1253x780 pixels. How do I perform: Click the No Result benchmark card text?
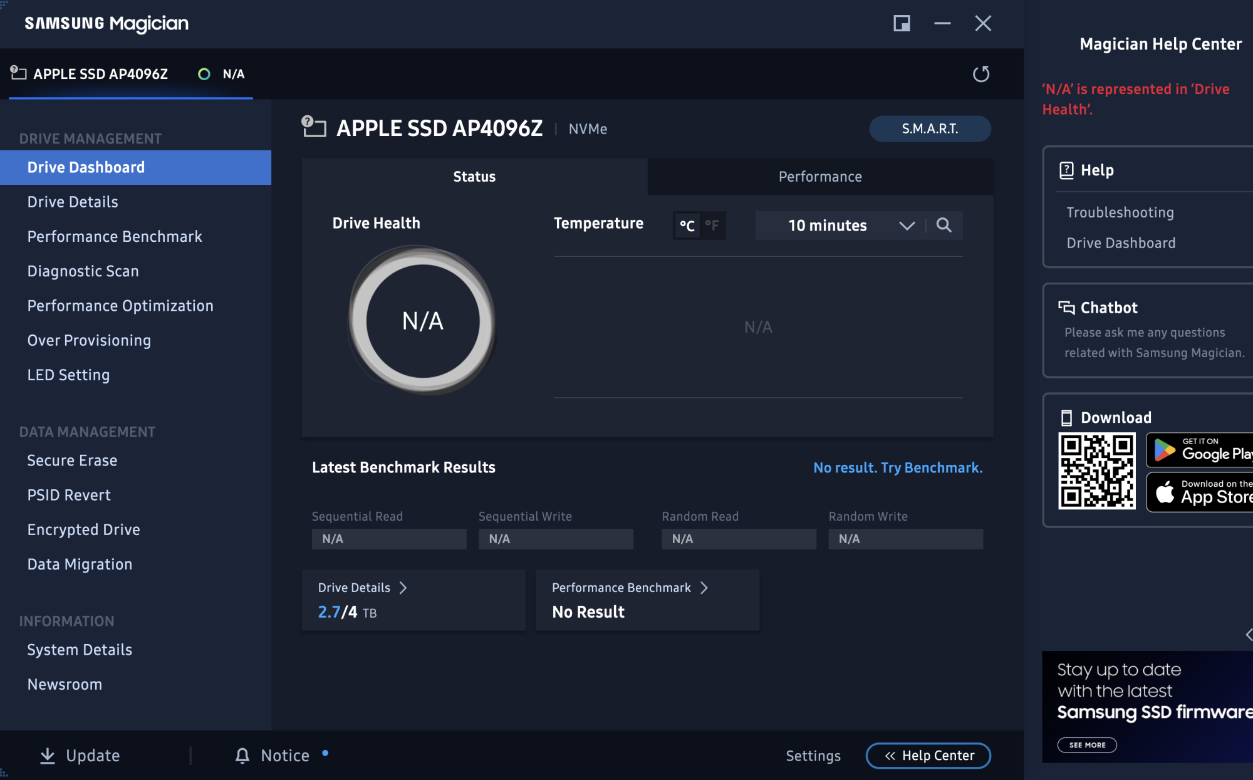(588, 612)
